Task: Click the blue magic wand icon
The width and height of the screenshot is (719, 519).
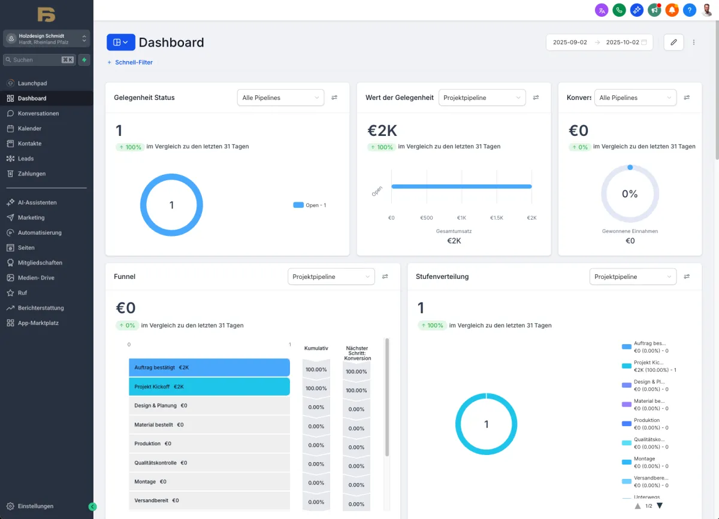Action: point(636,10)
